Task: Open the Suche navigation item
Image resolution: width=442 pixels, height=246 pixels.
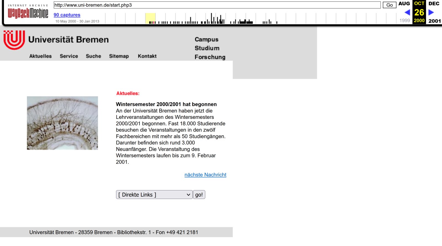Action: pos(93,56)
